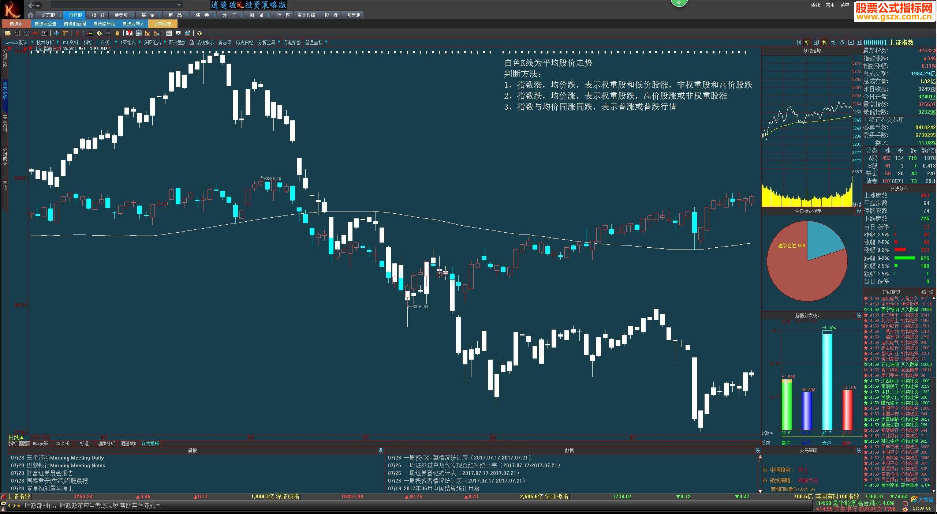Click the news page layout icon
The image size is (937, 514).
coord(169,33)
